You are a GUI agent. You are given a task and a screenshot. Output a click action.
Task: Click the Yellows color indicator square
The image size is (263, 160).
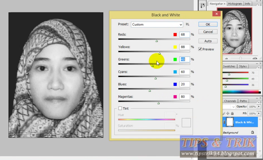click(x=175, y=47)
